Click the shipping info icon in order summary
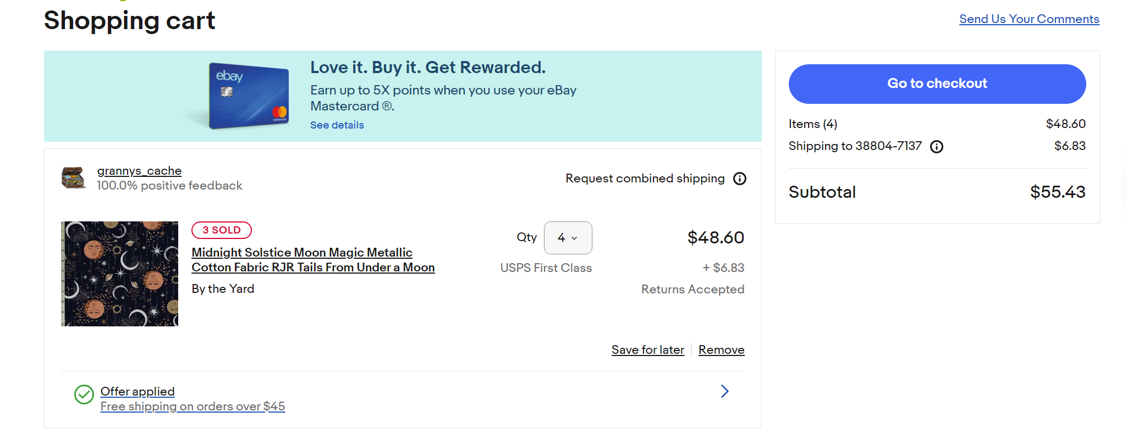1127x439 pixels. pyautogui.click(x=936, y=147)
